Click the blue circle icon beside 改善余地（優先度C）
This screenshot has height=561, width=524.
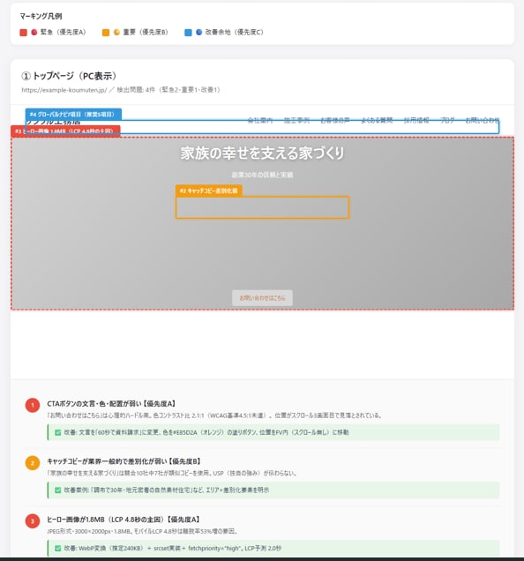pos(199,33)
